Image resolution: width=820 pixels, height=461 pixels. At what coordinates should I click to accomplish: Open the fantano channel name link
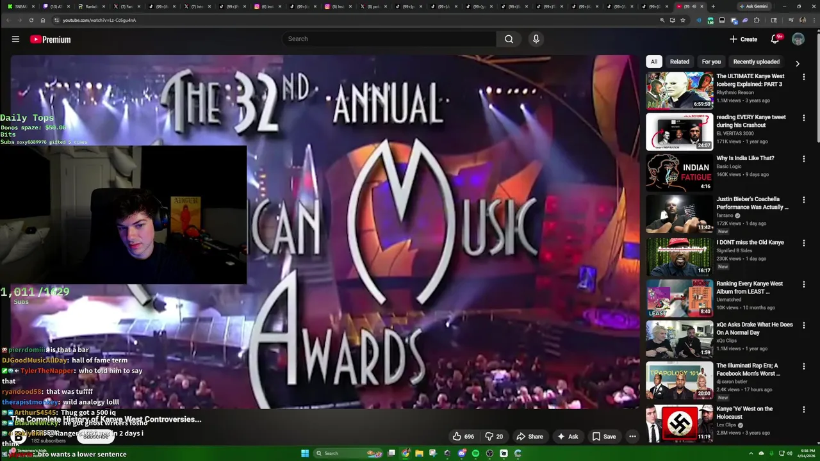(725, 216)
